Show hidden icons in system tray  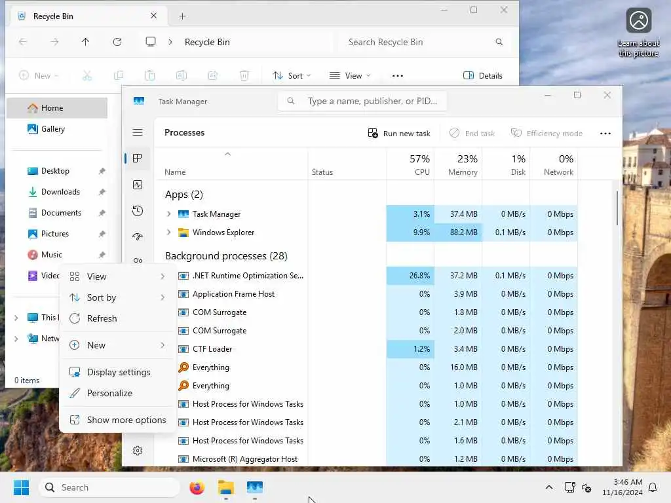[549, 487]
